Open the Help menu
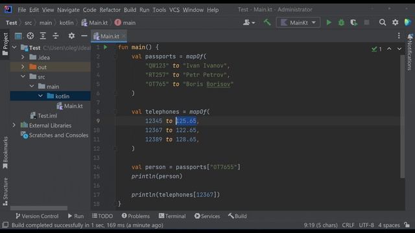415x233 pixels. pyautogui.click(x=213, y=10)
